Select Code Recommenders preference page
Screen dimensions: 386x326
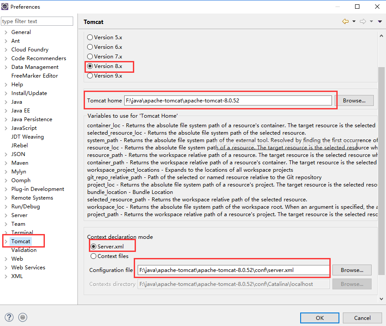click(x=39, y=58)
